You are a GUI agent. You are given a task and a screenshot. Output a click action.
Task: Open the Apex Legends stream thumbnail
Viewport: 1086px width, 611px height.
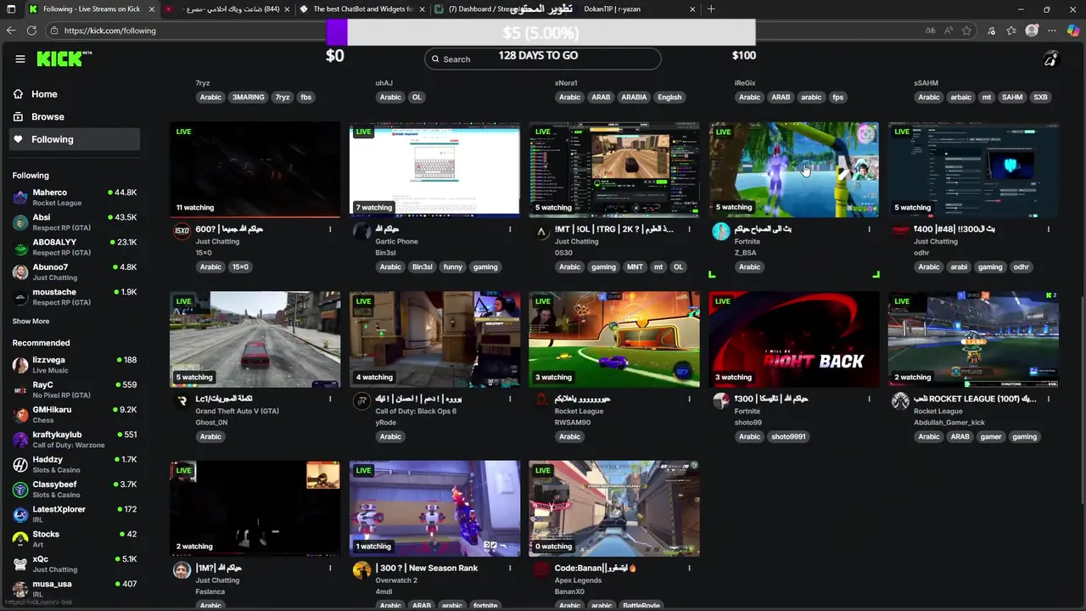(x=614, y=509)
